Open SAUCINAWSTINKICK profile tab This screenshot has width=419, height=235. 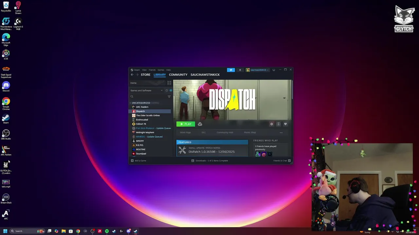pyautogui.click(x=205, y=75)
